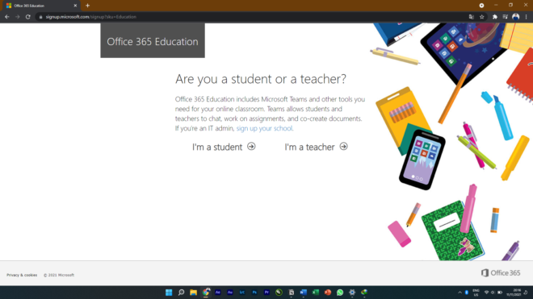Click the Chrome icon in the taskbar
The width and height of the screenshot is (533, 299).
coord(206,293)
